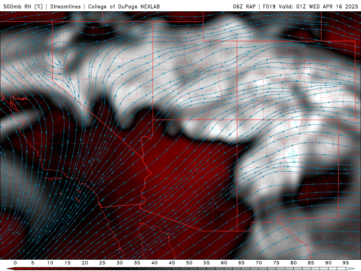361x271 pixels.
Task: Click the 75 value on the color scale
Action: click(276, 263)
